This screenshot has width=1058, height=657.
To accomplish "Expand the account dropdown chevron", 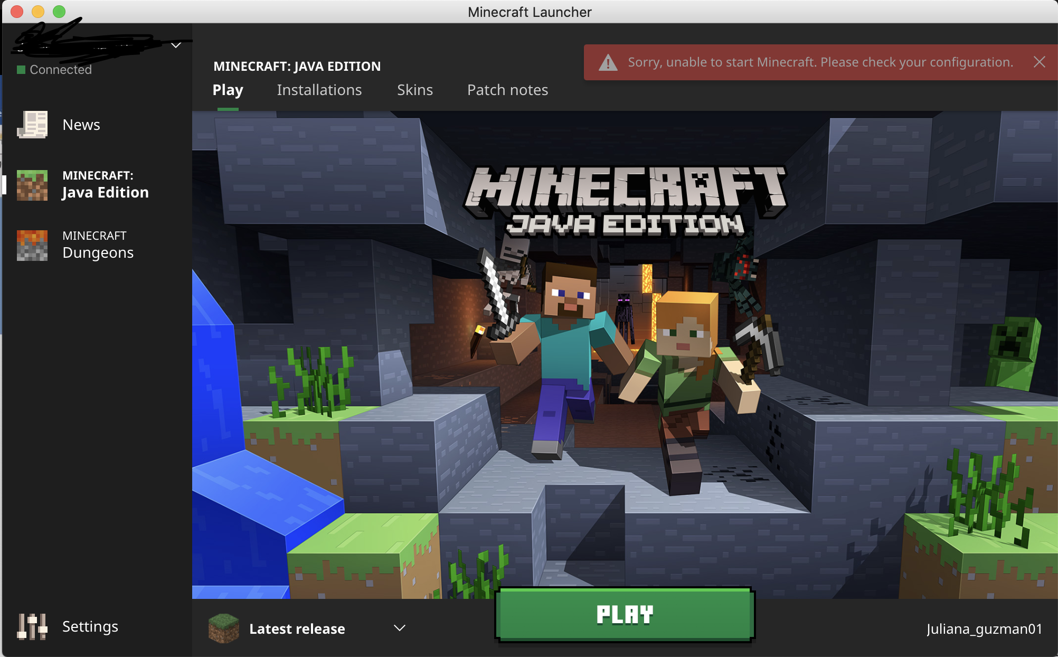I will 176,45.
